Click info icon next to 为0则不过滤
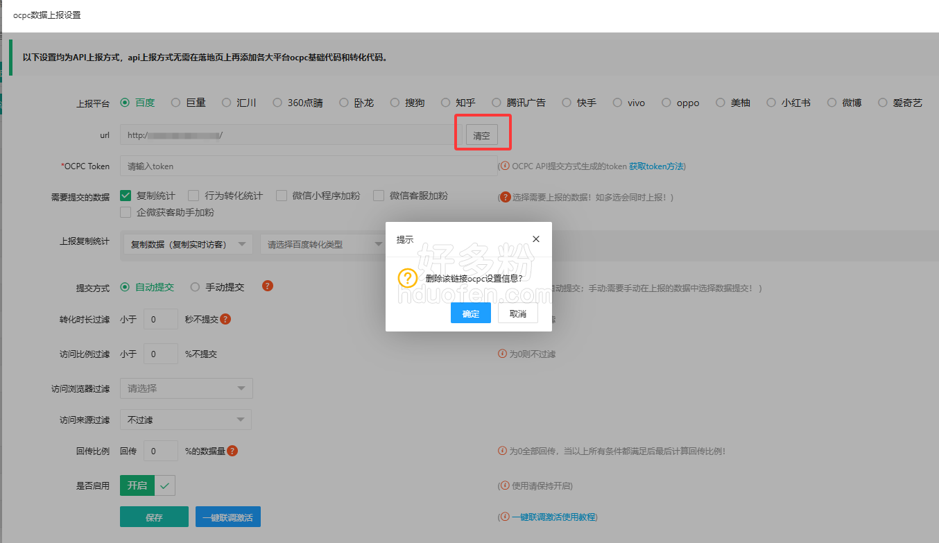The image size is (939, 543). pyautogui.click(x=502, y=354)
